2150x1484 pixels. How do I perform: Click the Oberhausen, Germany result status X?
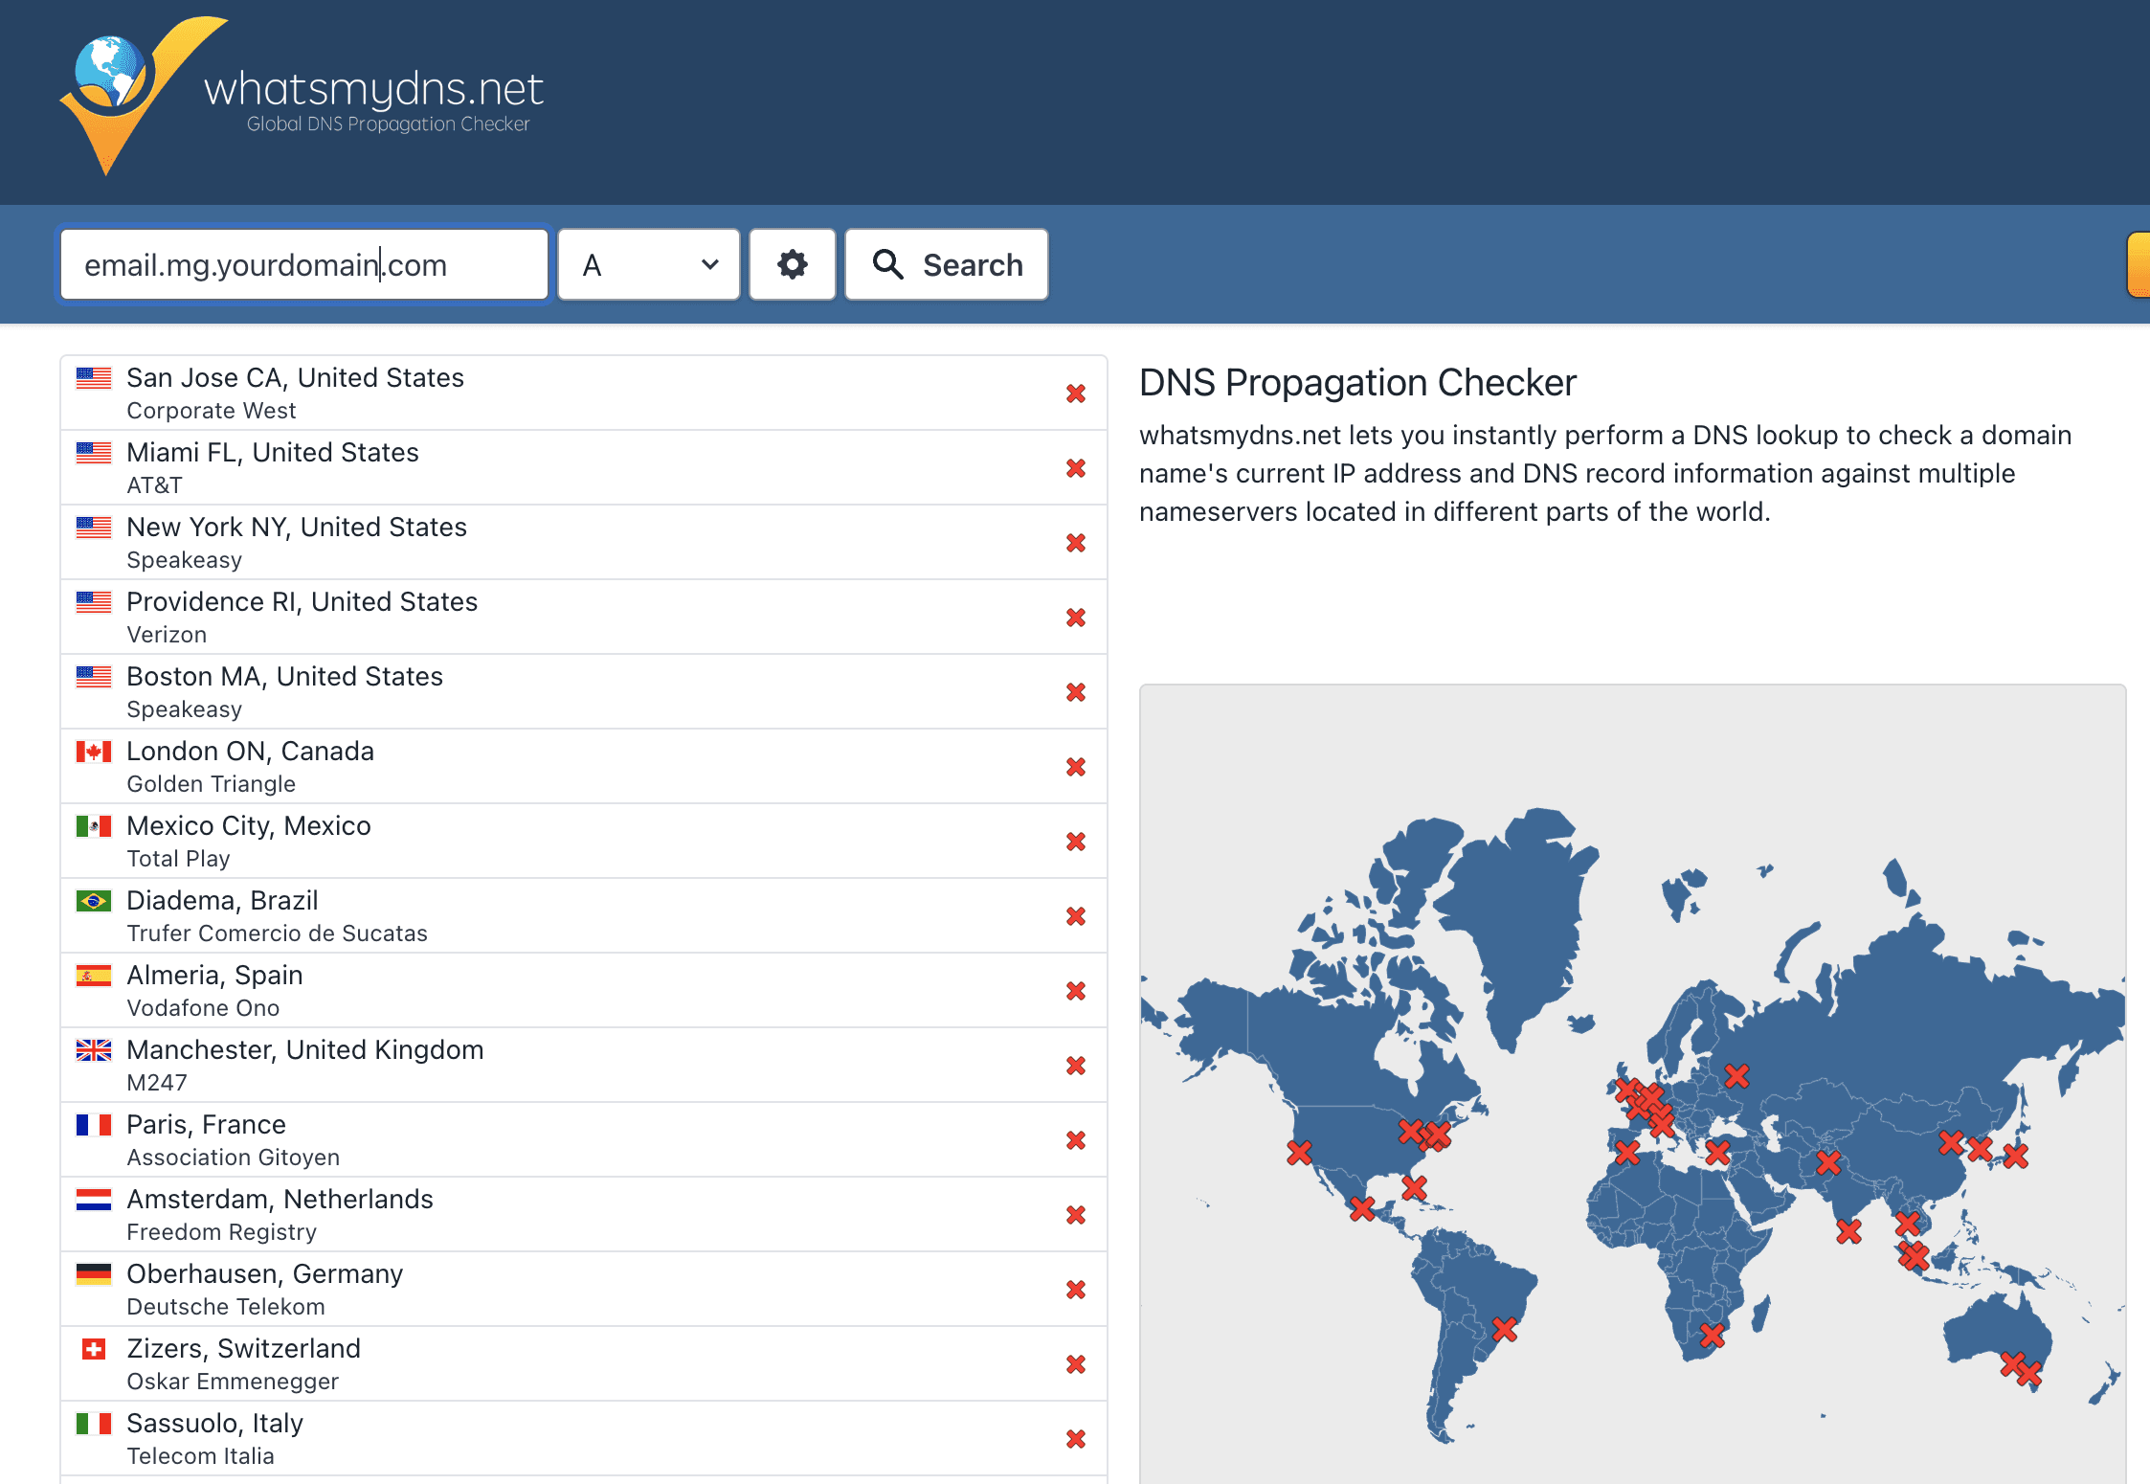pos(1076,1290)
